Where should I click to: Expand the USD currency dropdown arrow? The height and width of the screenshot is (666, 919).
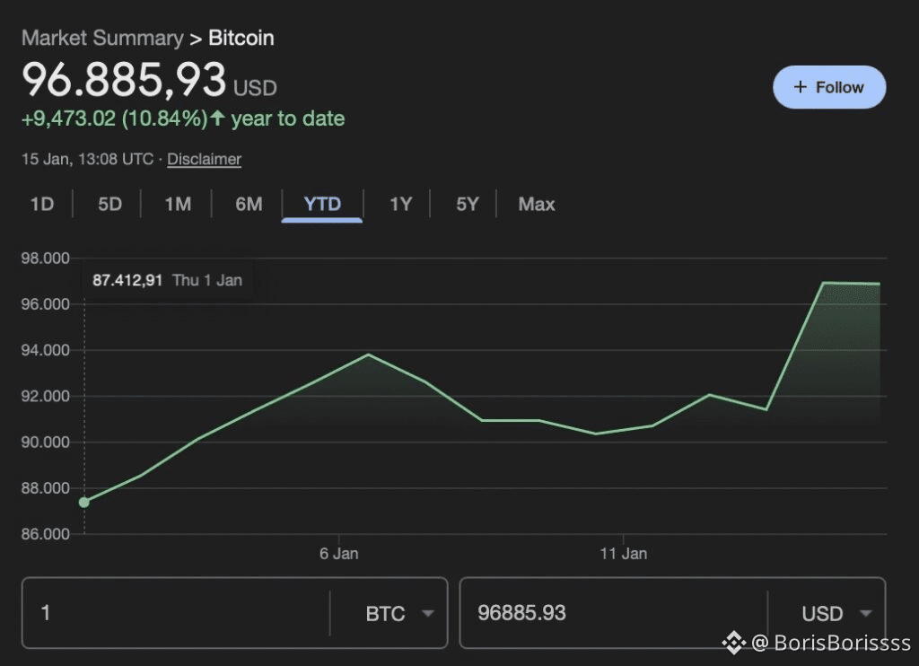(x=865, y=614)
